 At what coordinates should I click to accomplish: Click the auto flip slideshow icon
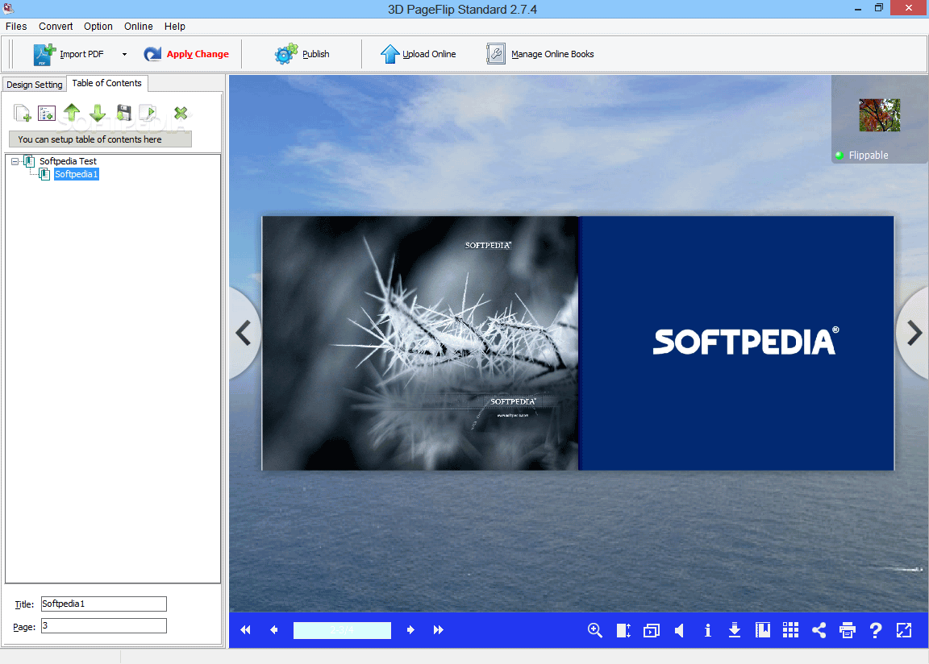[x=651, y=631]
